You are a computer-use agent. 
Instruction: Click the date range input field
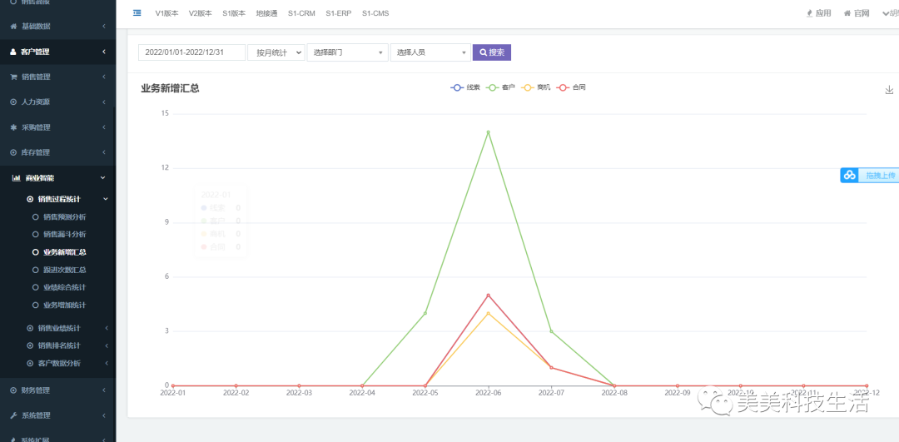click(x=191, y=52)
